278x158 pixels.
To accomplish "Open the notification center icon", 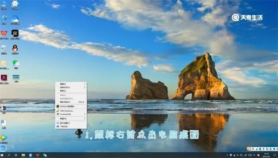I will tap(275, 155).
